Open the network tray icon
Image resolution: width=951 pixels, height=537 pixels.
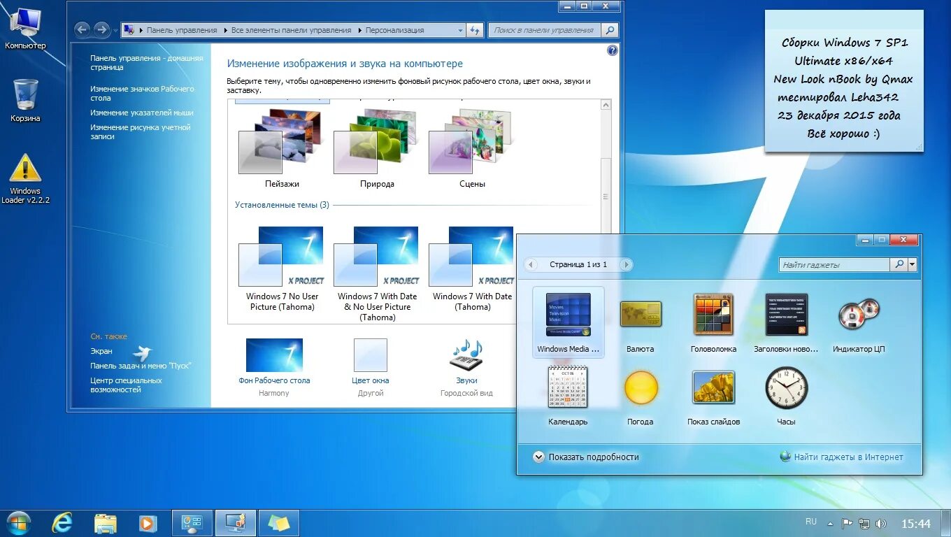[864, 523]
